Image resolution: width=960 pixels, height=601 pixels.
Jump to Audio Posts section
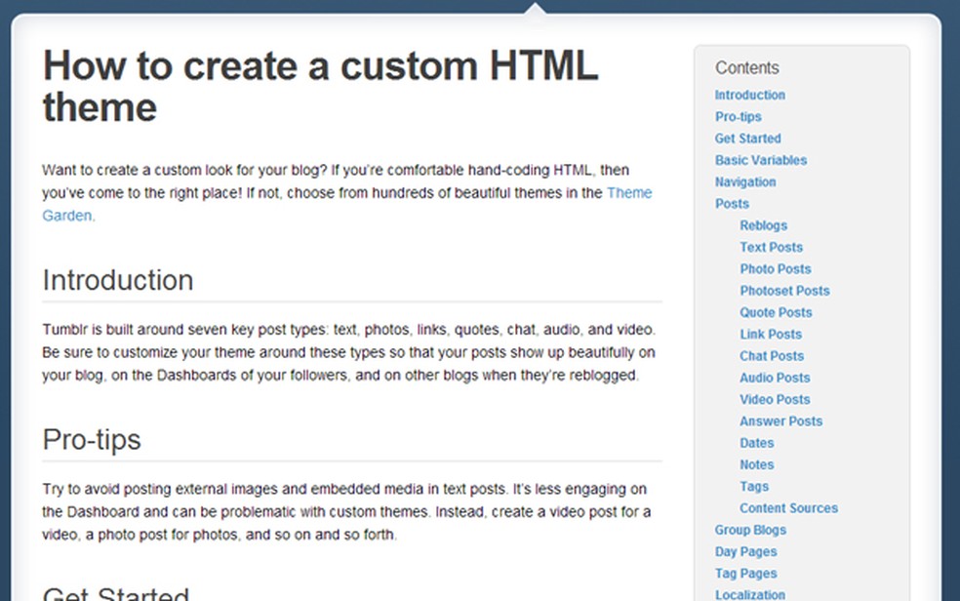(775, 378)
